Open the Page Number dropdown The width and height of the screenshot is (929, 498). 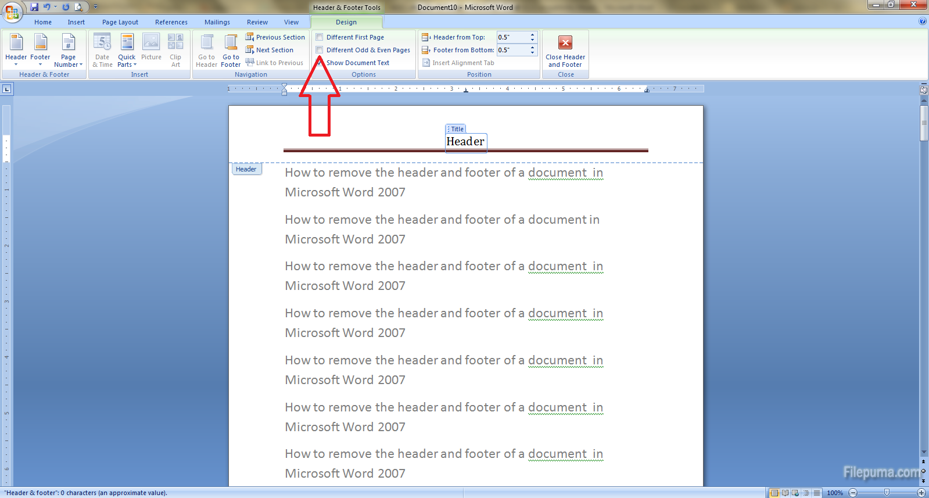[69, 50]
